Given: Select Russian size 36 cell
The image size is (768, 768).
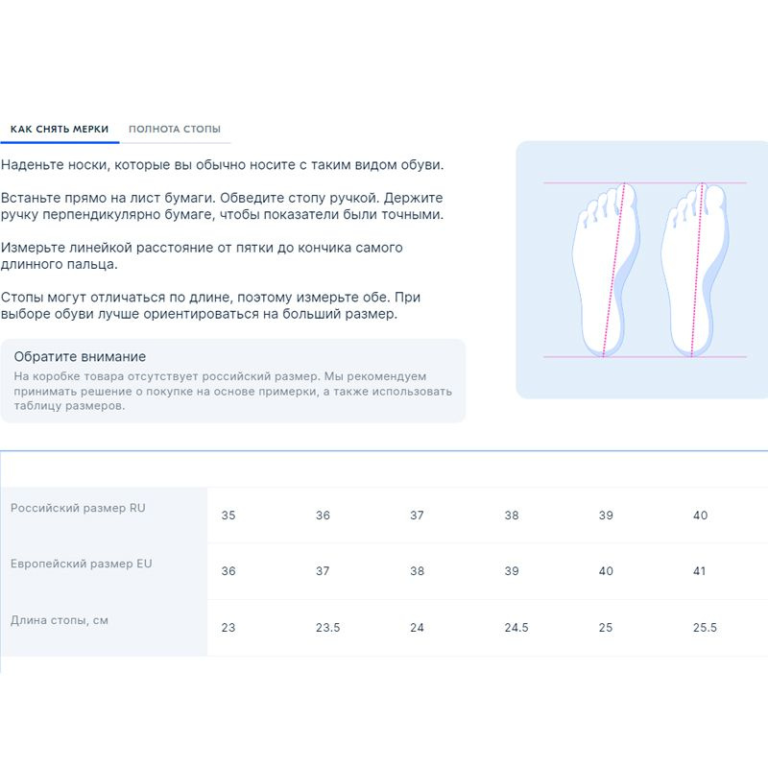Looking at the screenshot, I should 323,516.
